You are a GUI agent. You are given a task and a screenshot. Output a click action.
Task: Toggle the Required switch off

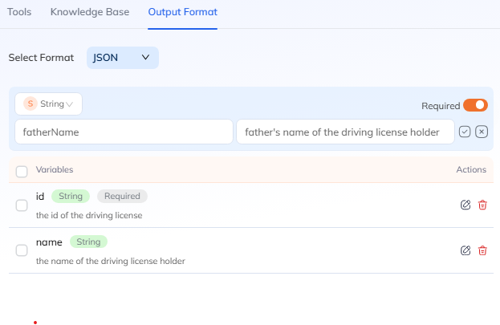(475, 105)
